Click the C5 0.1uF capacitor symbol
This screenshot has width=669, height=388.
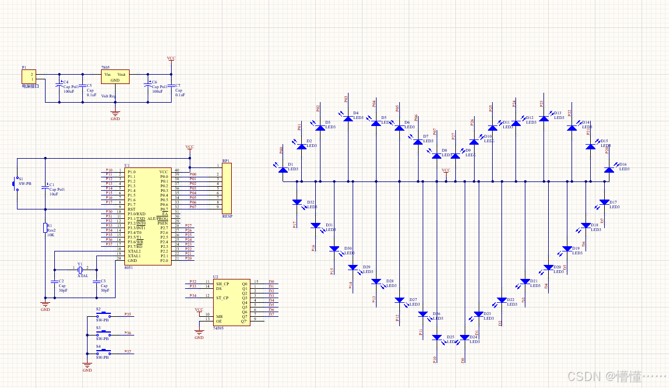pyautogui.click(x=83, y=86)
